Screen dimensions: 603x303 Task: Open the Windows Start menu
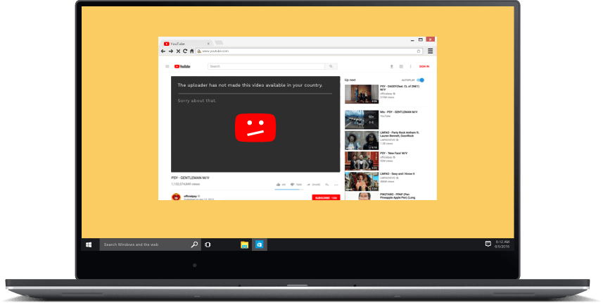[89, 245]
